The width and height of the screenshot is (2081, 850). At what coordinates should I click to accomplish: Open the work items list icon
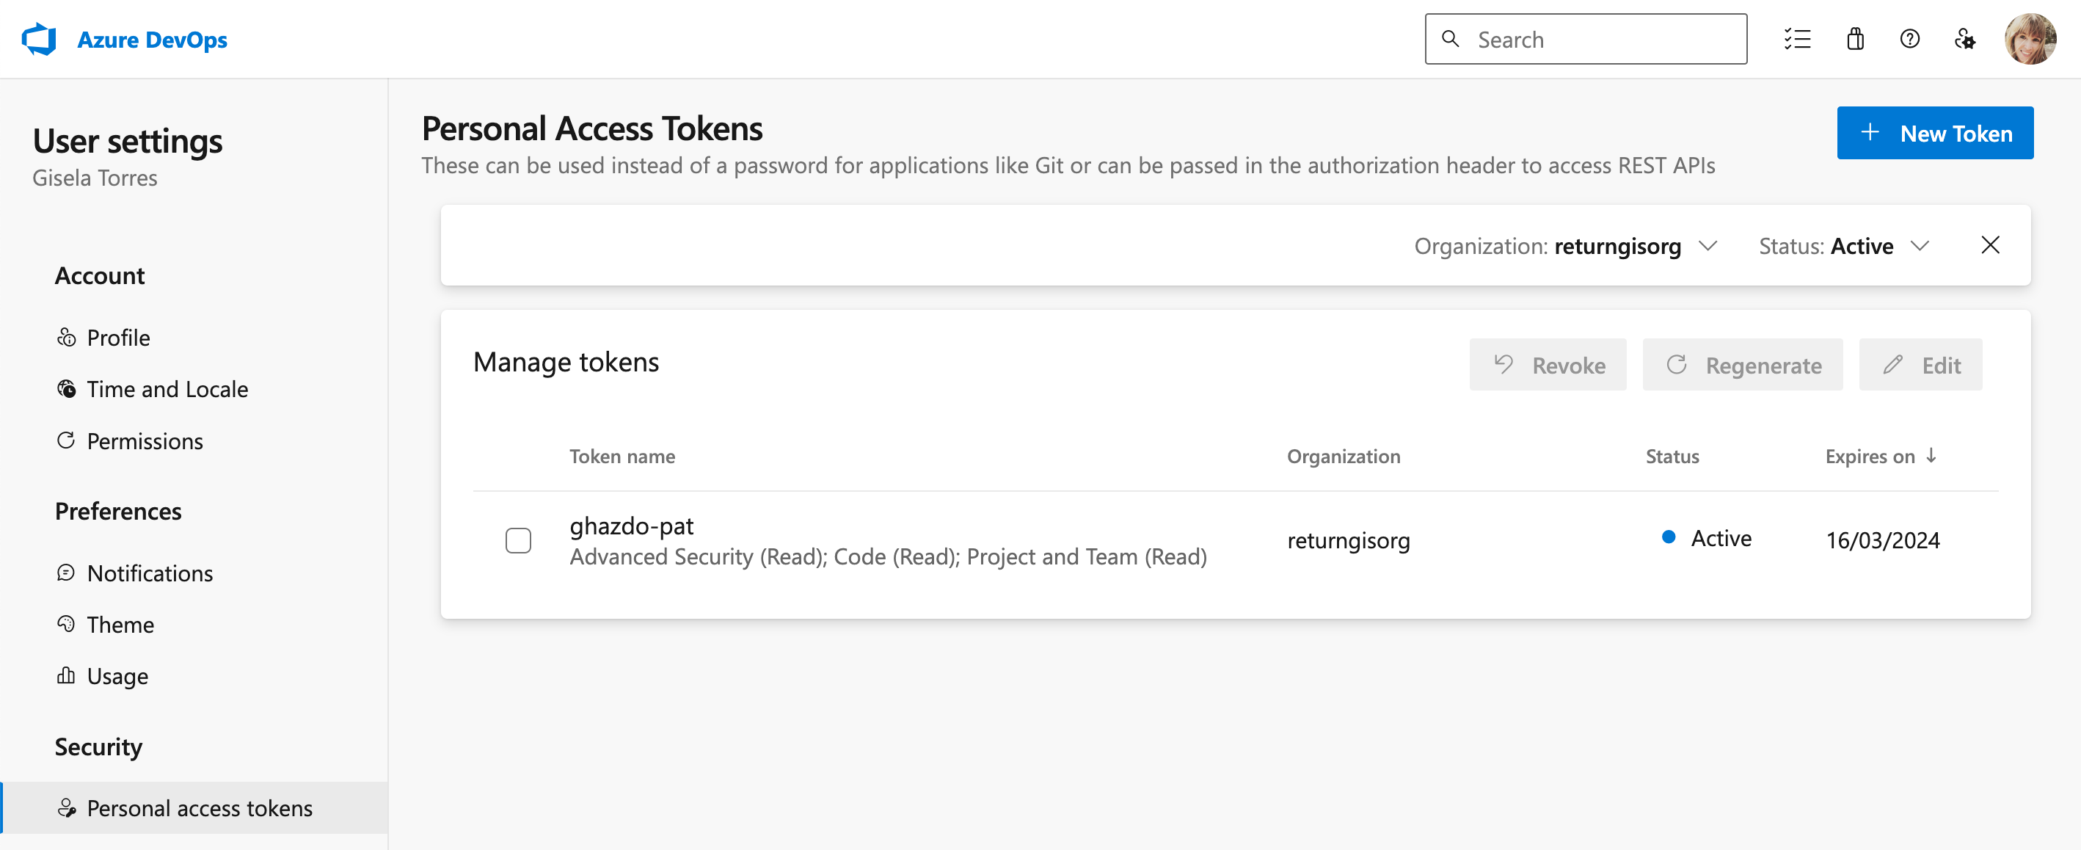1798,40
